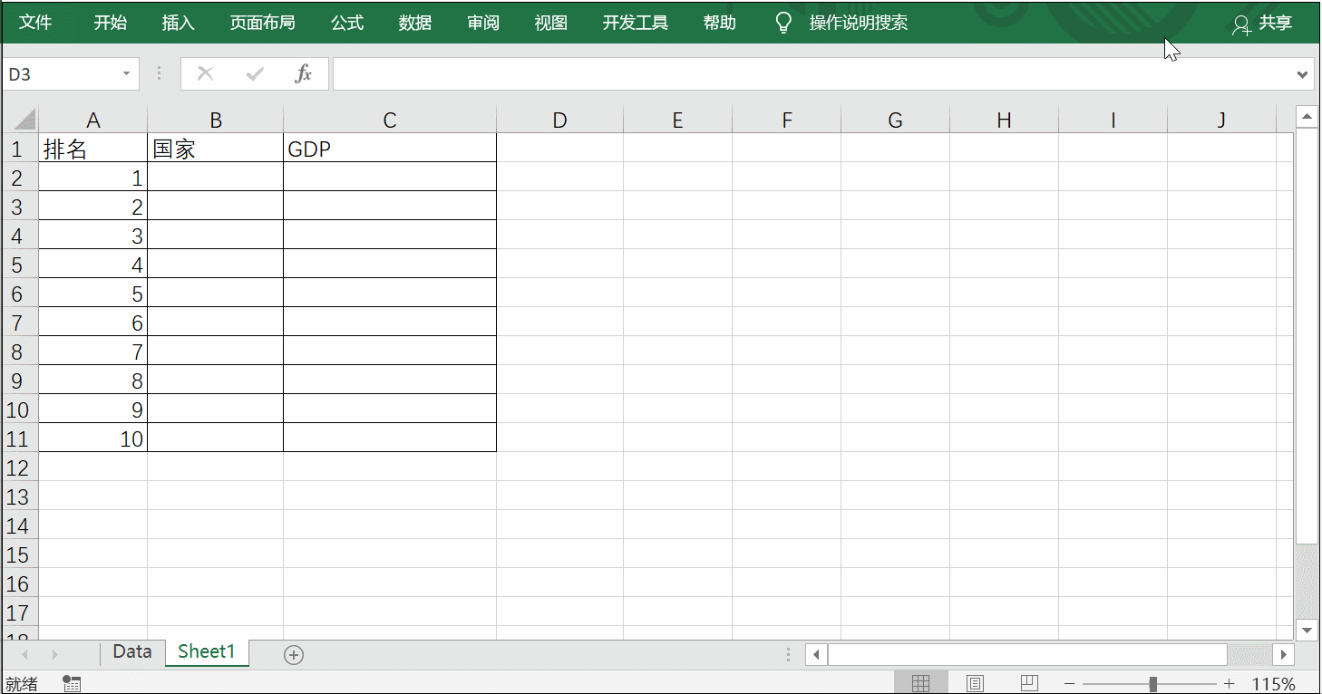This screenshot has height=694, width=1322.
Task: Open the Data worksheet tab
Action: coord(131,651)
